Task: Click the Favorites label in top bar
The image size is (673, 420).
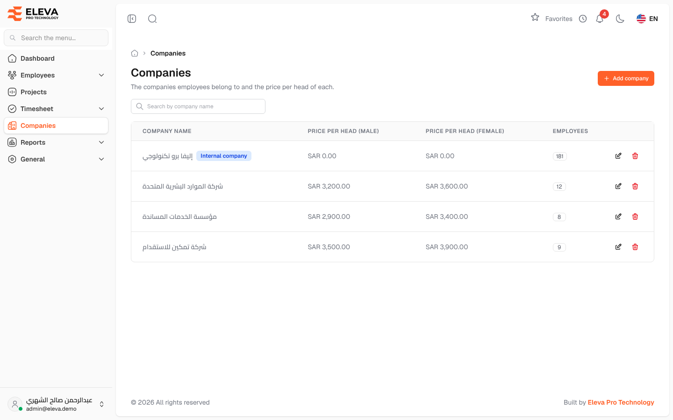Action: [x=559, y=19]
